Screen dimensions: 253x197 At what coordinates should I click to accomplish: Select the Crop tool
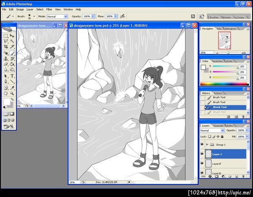click(x=6, y=47)
